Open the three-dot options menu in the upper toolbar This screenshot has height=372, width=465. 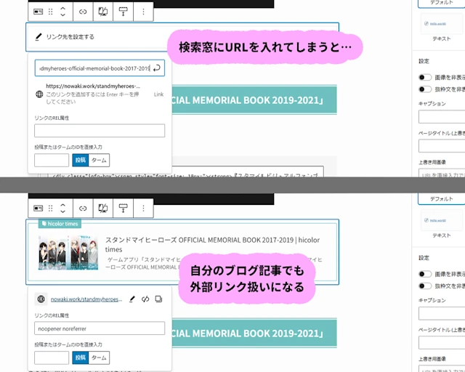143,12
